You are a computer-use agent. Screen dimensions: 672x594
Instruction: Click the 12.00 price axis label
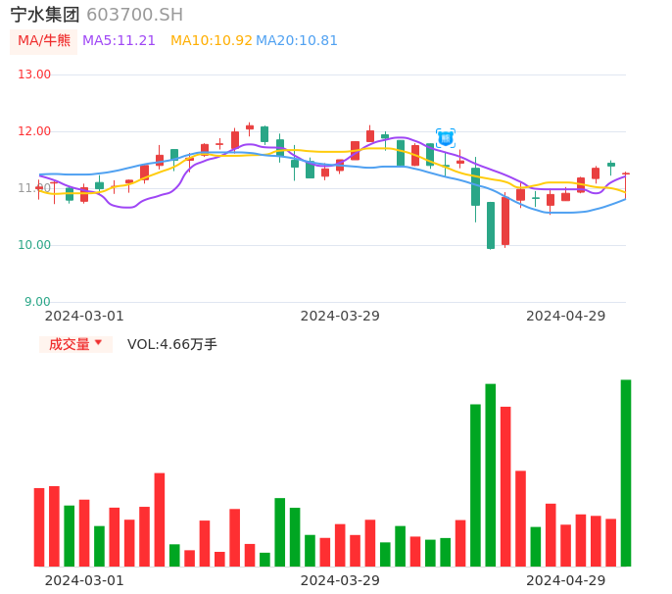(x=34, y=131)
